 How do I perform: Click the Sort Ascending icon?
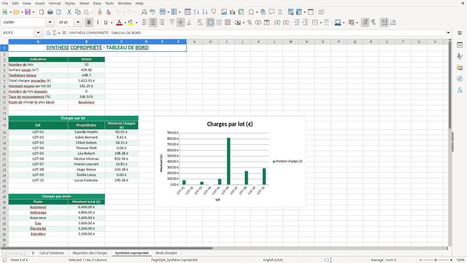click(x=197, y=12)
